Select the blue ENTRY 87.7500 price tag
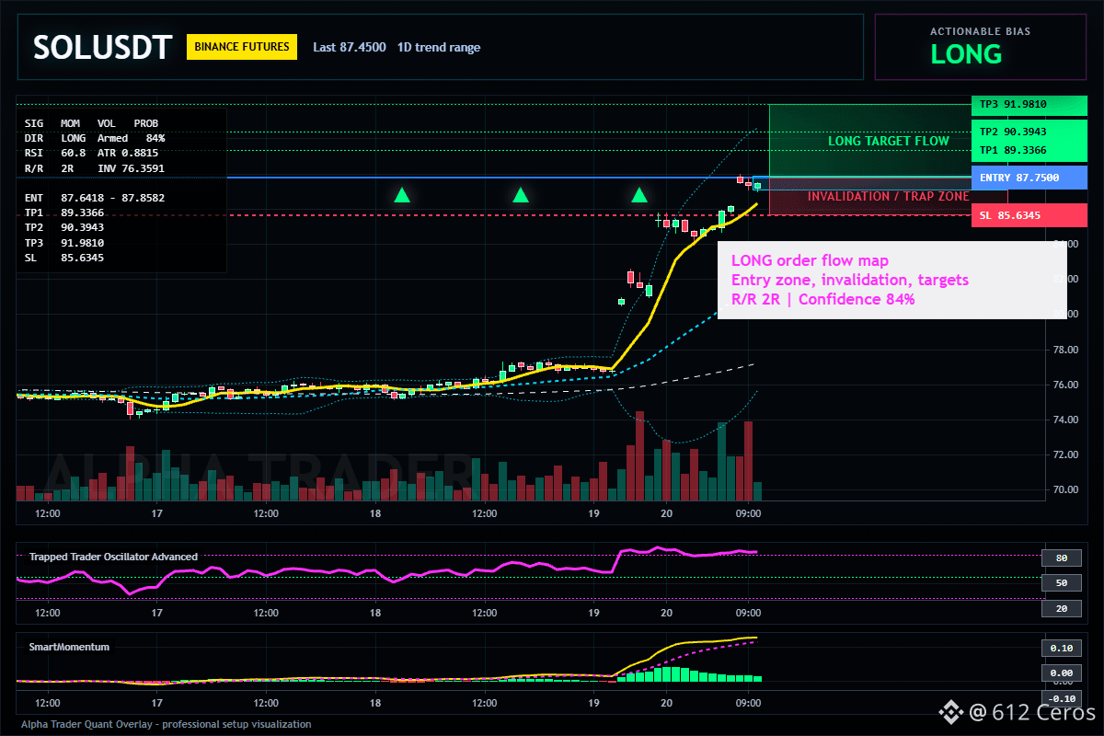This screenshot has width=1104, height=736. 1029,178
